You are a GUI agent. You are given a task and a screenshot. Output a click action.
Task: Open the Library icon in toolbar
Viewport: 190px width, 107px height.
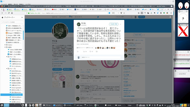pos(139,13)
